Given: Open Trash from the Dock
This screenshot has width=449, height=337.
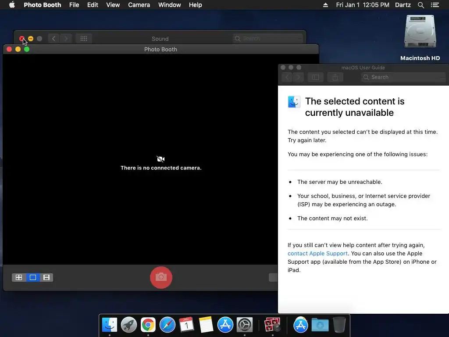Looking at the screenshot, I should [339, 325].
